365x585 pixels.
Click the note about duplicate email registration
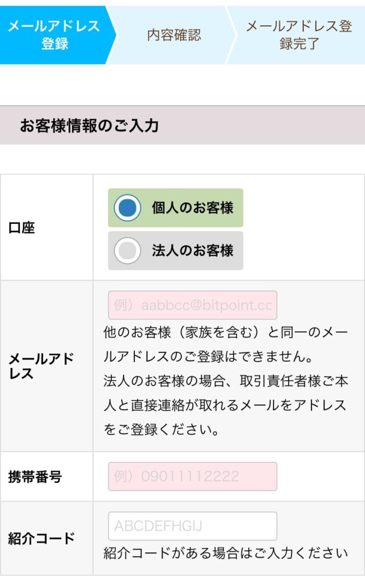point(225,344)
